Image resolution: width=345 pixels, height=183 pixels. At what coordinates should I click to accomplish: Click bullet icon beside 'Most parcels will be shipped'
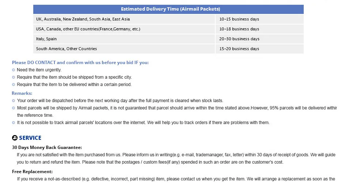click(14, 108)
